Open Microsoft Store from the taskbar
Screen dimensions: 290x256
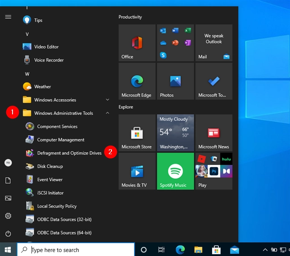point(216,250)
